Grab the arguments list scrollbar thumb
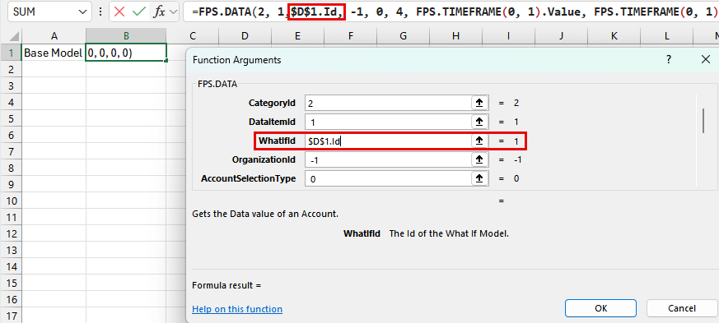This screenshot has width=719, height=323. coord(703,120)
